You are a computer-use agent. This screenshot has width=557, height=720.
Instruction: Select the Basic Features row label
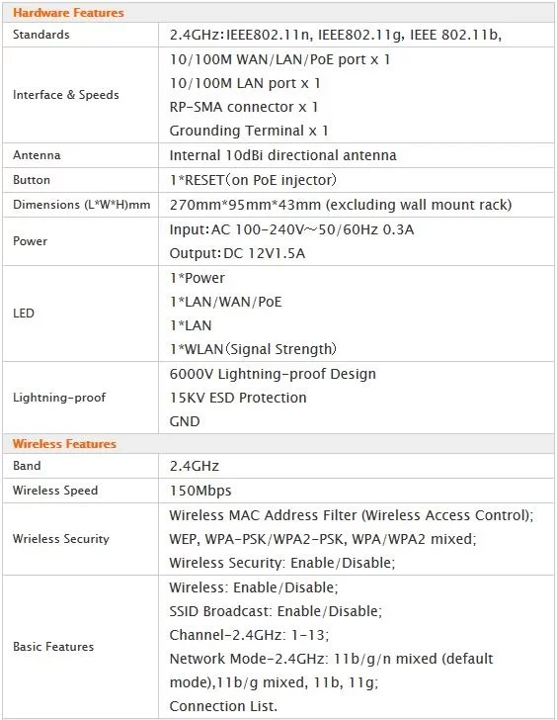click(x=53, y=647)
